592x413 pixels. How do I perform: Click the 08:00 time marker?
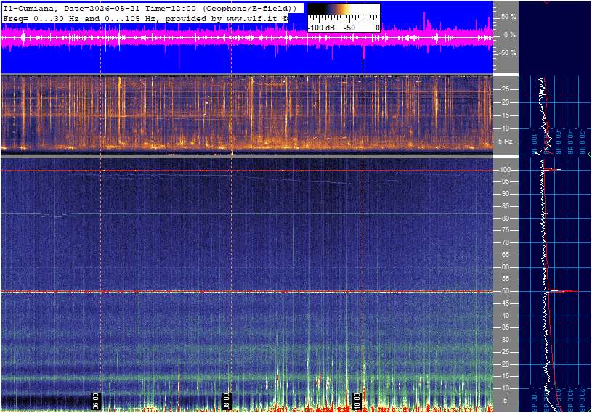click(226, 401)
